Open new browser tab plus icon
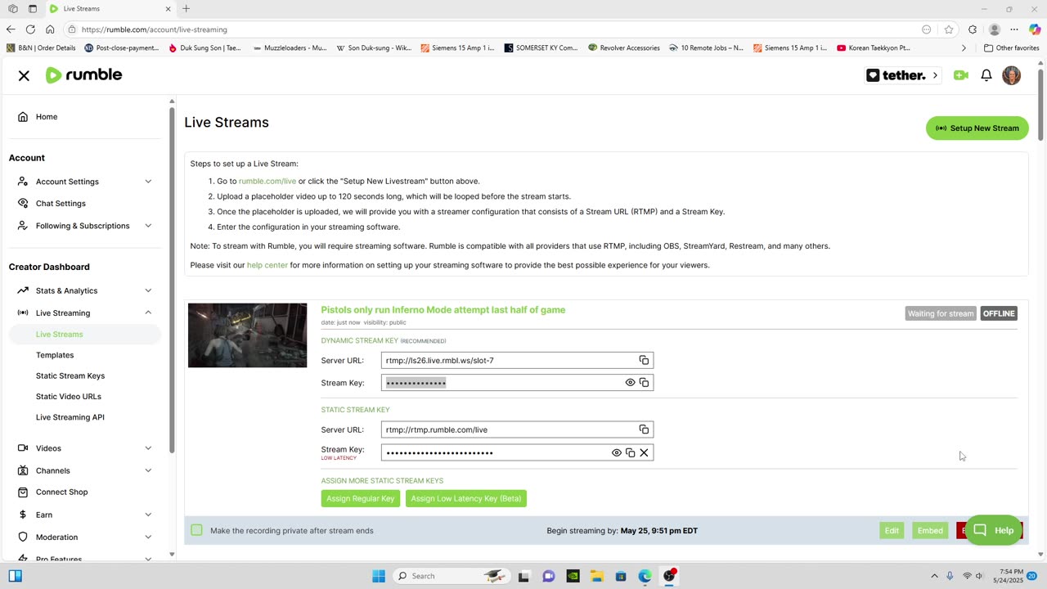 186,8
